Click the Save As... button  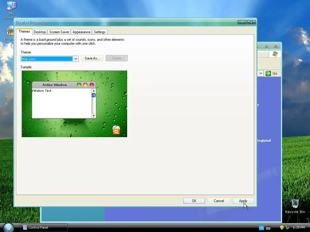pyautogui.click(x=92, y=58)
